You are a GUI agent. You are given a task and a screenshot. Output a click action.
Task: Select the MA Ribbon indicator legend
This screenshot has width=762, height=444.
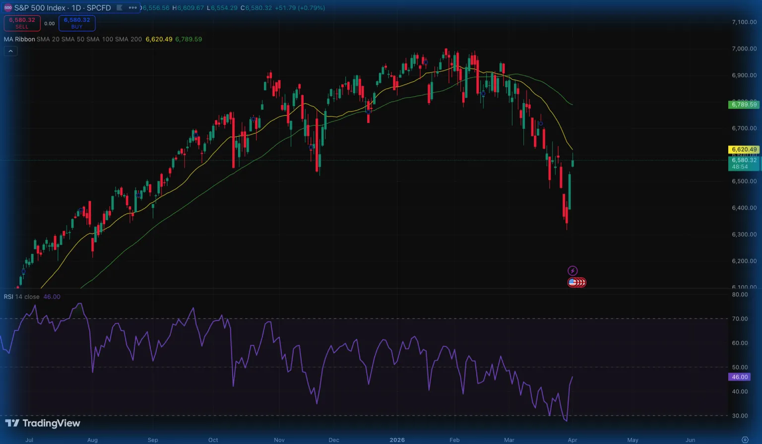[x=19, y=39]
